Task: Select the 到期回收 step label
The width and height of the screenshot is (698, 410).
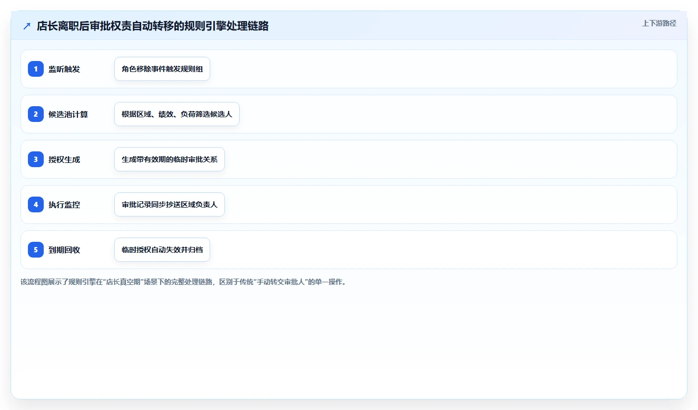Action: pyautogui.click(x=64, y=250)
